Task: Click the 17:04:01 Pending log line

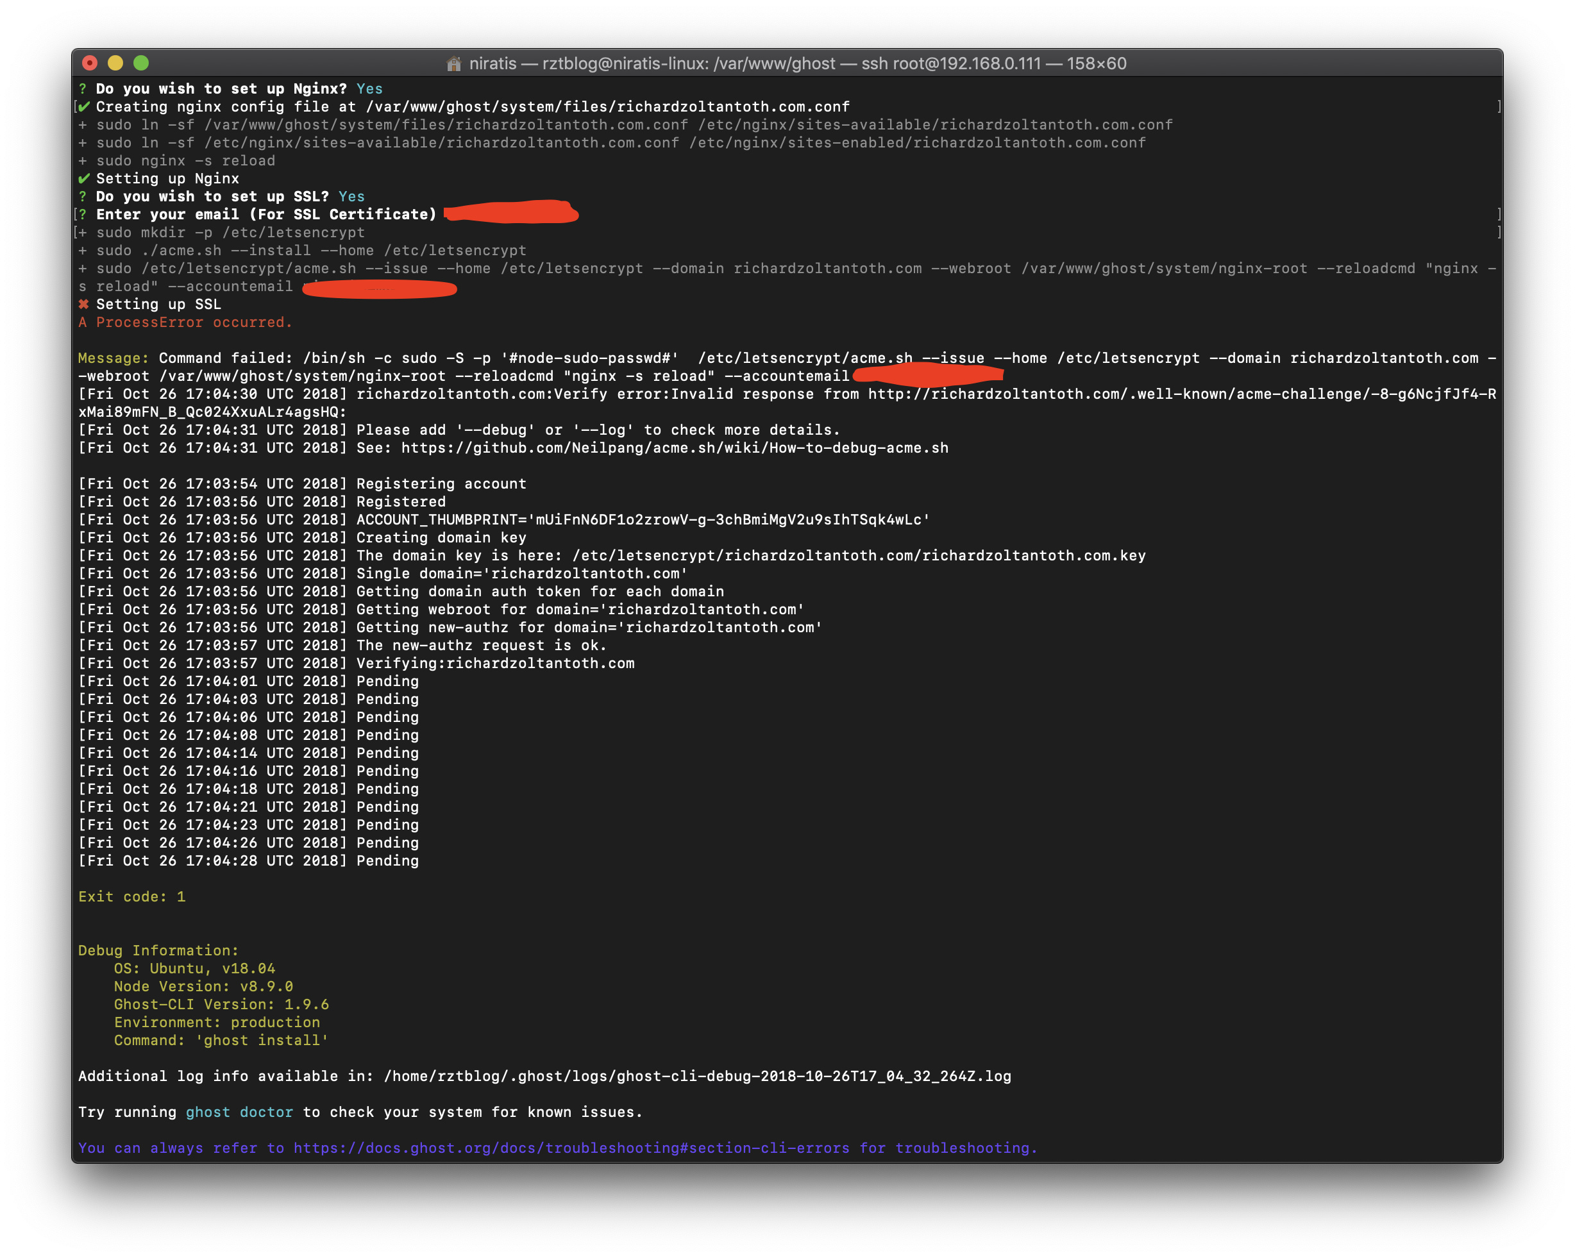Action: click(248, 681)
